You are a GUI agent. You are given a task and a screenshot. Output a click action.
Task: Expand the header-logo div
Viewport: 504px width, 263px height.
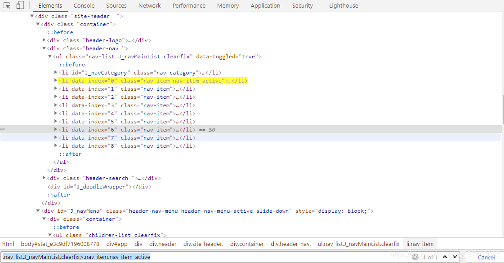click(x=44, y=40)
